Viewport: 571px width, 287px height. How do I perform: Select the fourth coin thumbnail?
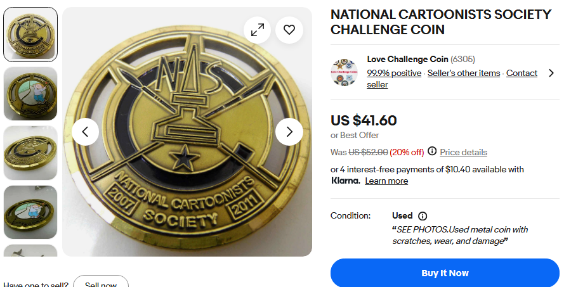[x=30, y=212]
